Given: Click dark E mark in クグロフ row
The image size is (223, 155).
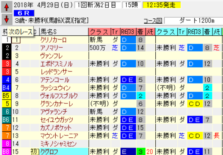Looking at the screenshot, I should [x=128, y=152].
